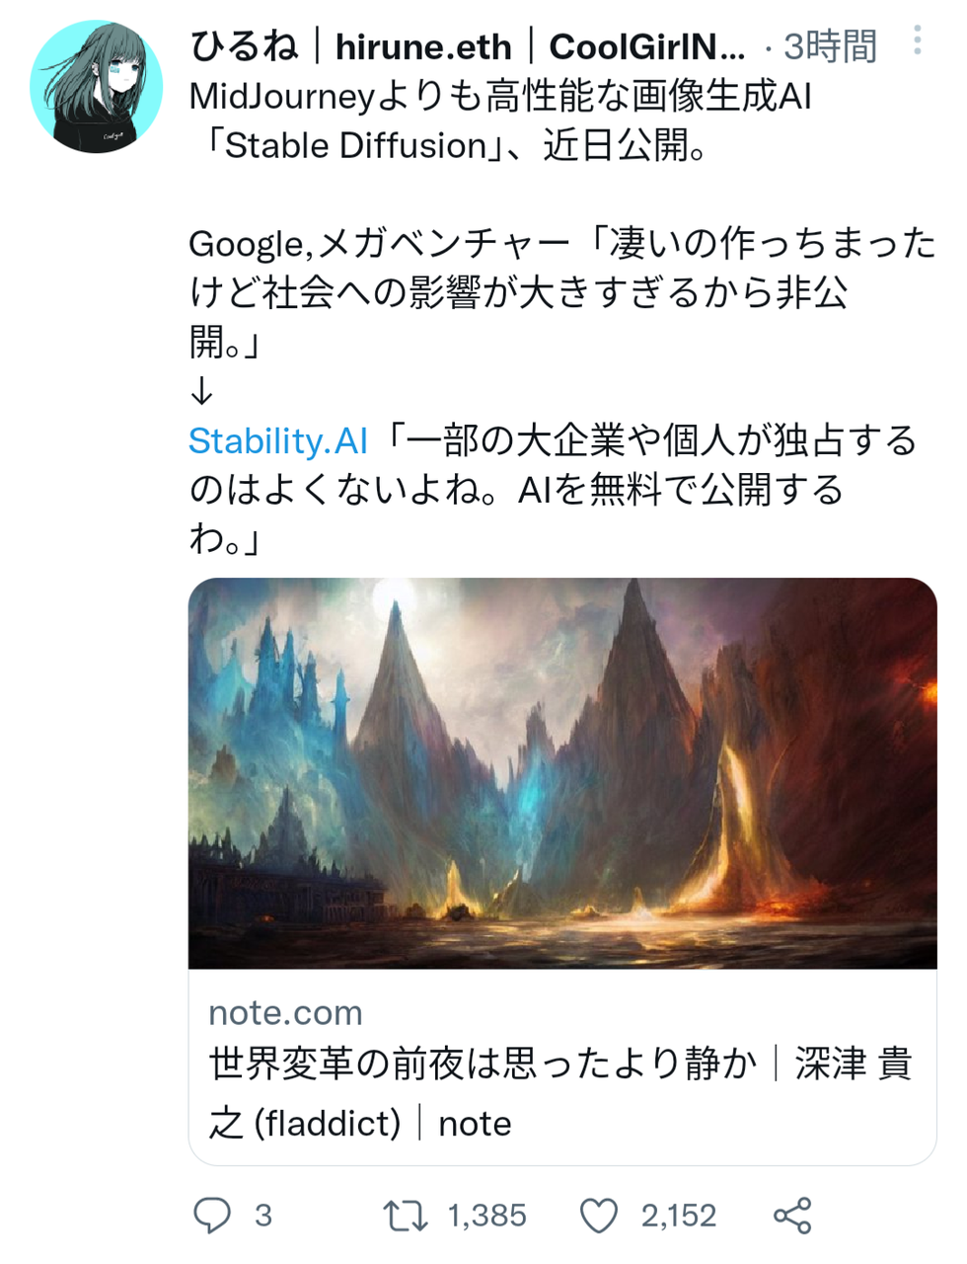Click the MidJourneyよりも高性能な画像生成AI line

pyautogui.click(x=500, y=97)
